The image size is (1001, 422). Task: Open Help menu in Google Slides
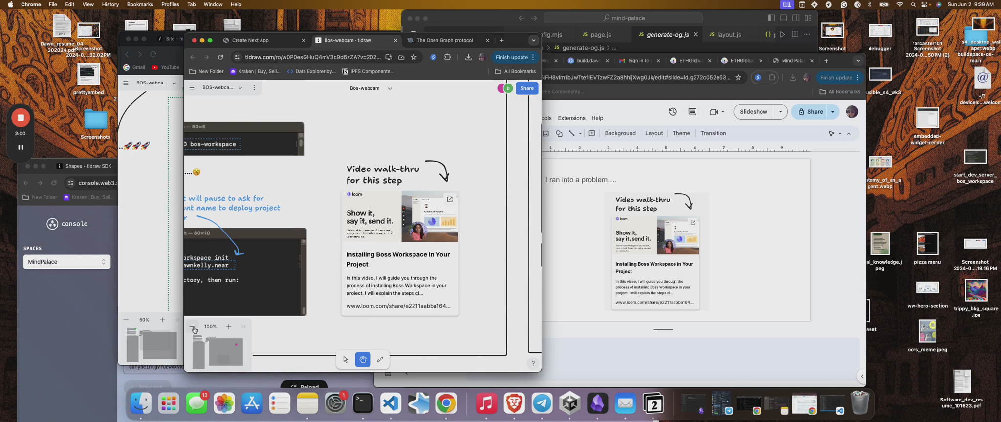pyautogui.click(x=597, y=118)
